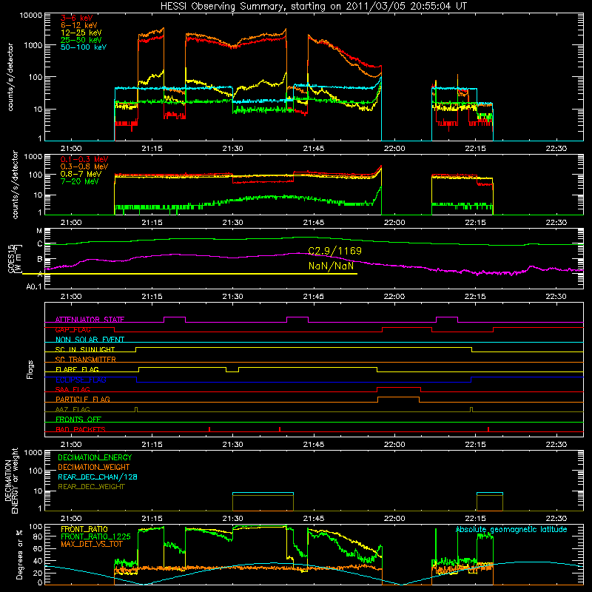Click the "0.8-7 MeV" legend entry

tap(81, 174)
